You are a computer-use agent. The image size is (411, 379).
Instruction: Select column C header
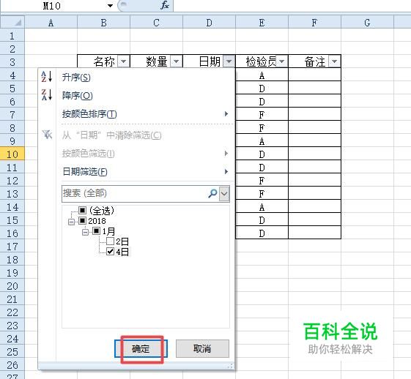coord(156,22)
